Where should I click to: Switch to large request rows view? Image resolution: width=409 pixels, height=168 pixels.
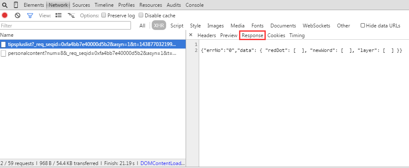tap(58, 15)
